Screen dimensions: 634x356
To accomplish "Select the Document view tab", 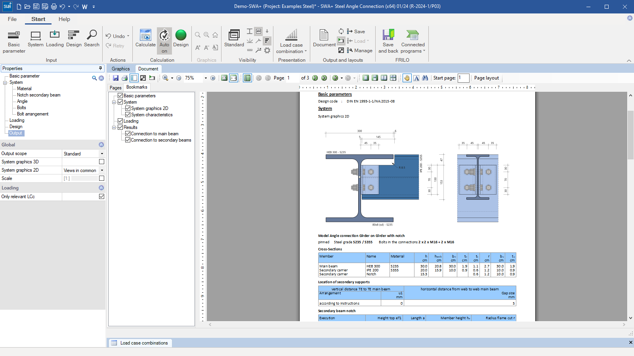I will [148, 69].
